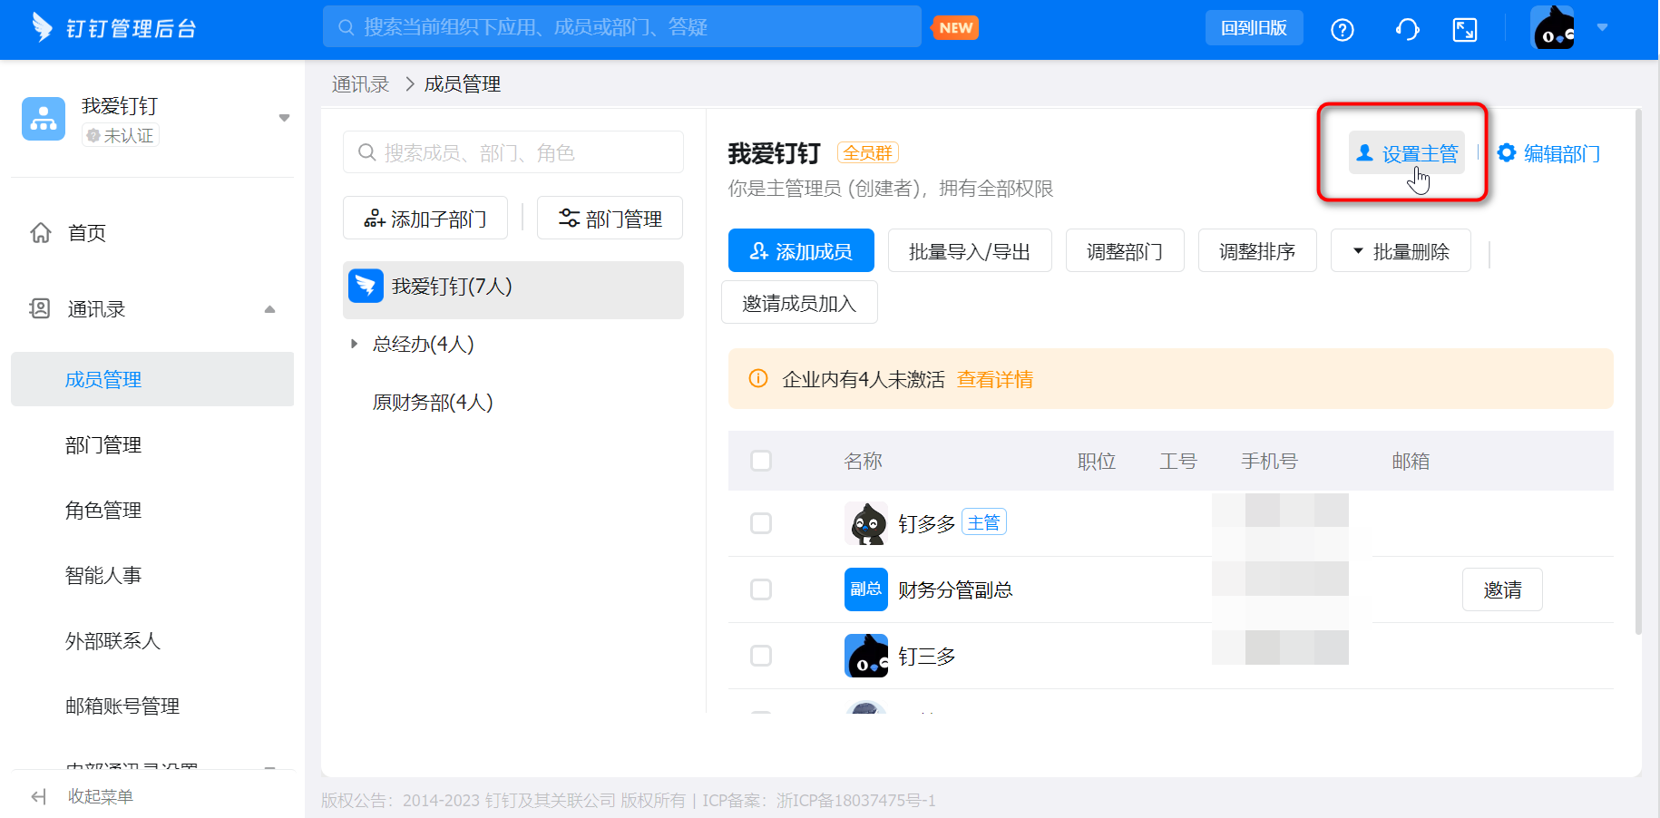Open the user avatar in top right
This screenshot has width=1660, height=818.
click(1552, 27)
